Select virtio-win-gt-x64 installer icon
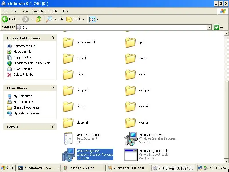 tap(131, 139)
